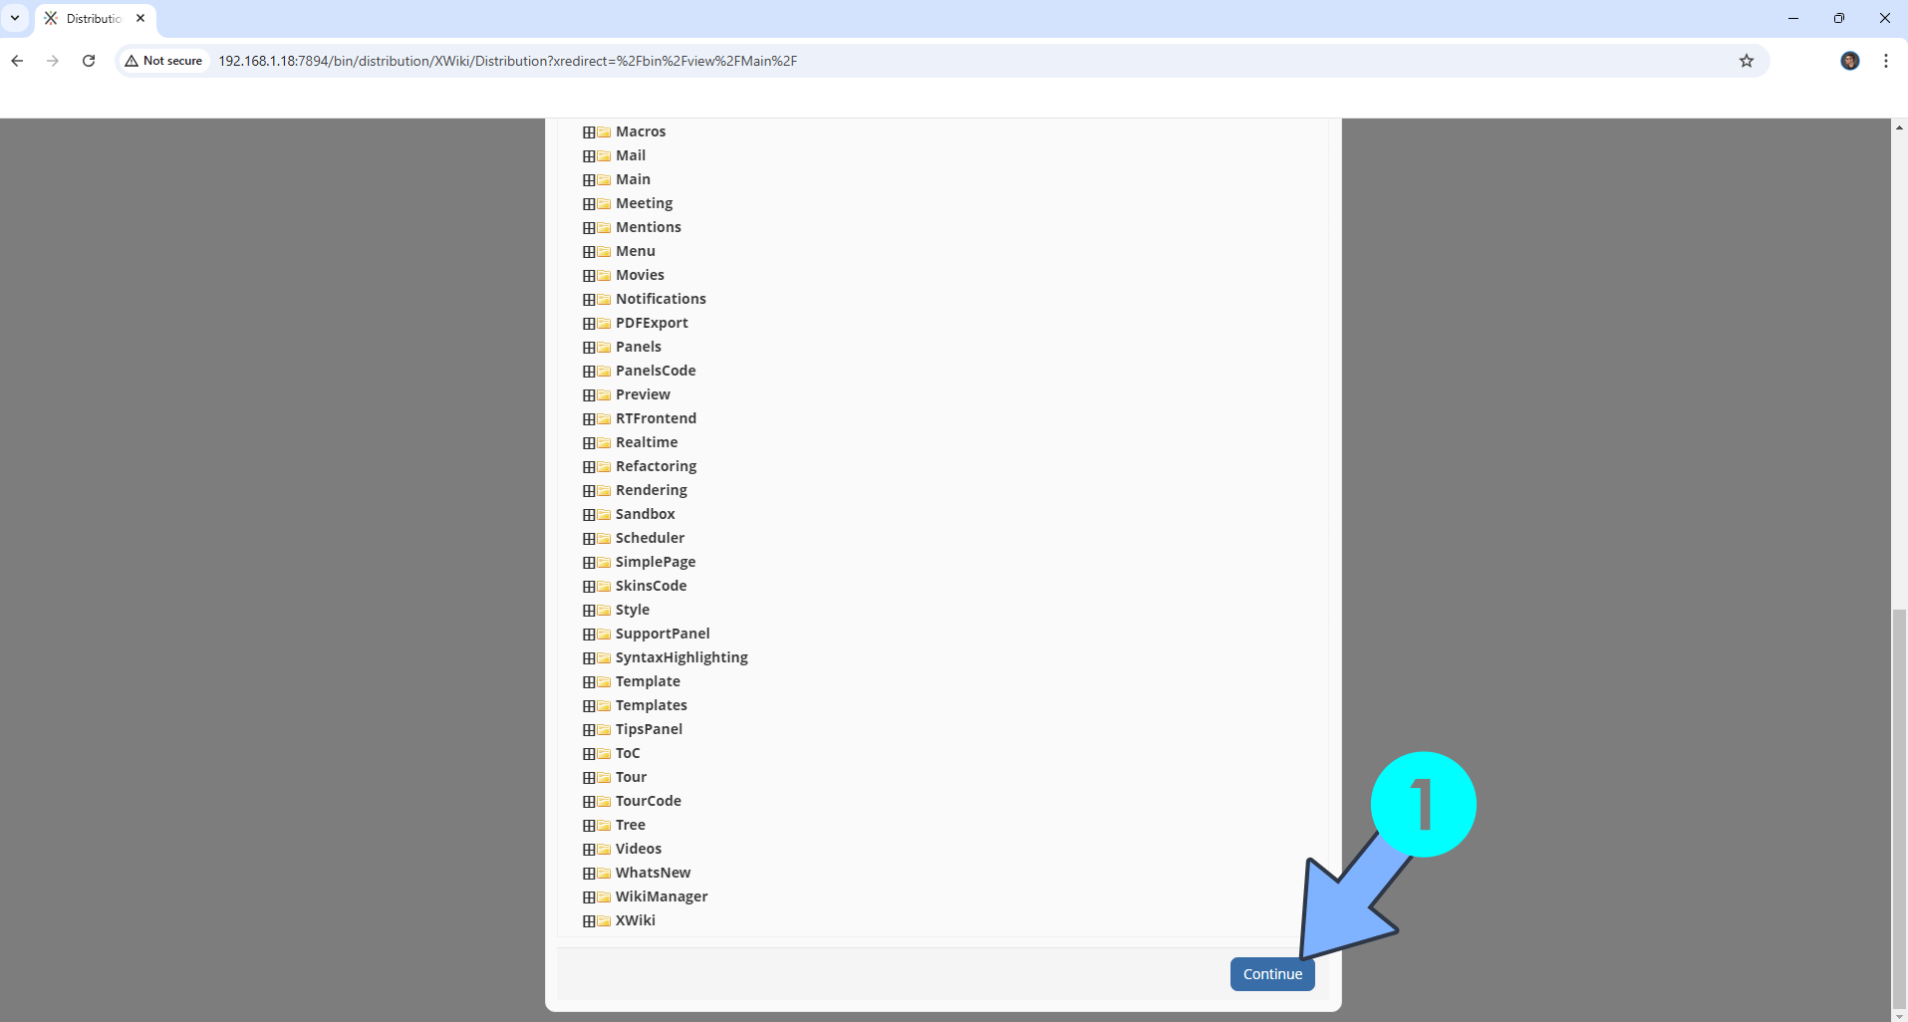Image resolution: width=1908 pixels, height=1022 pixels.
Task: Open the tab search dropdown arrow
Action: pyautogui.click(x=15, y=18)
